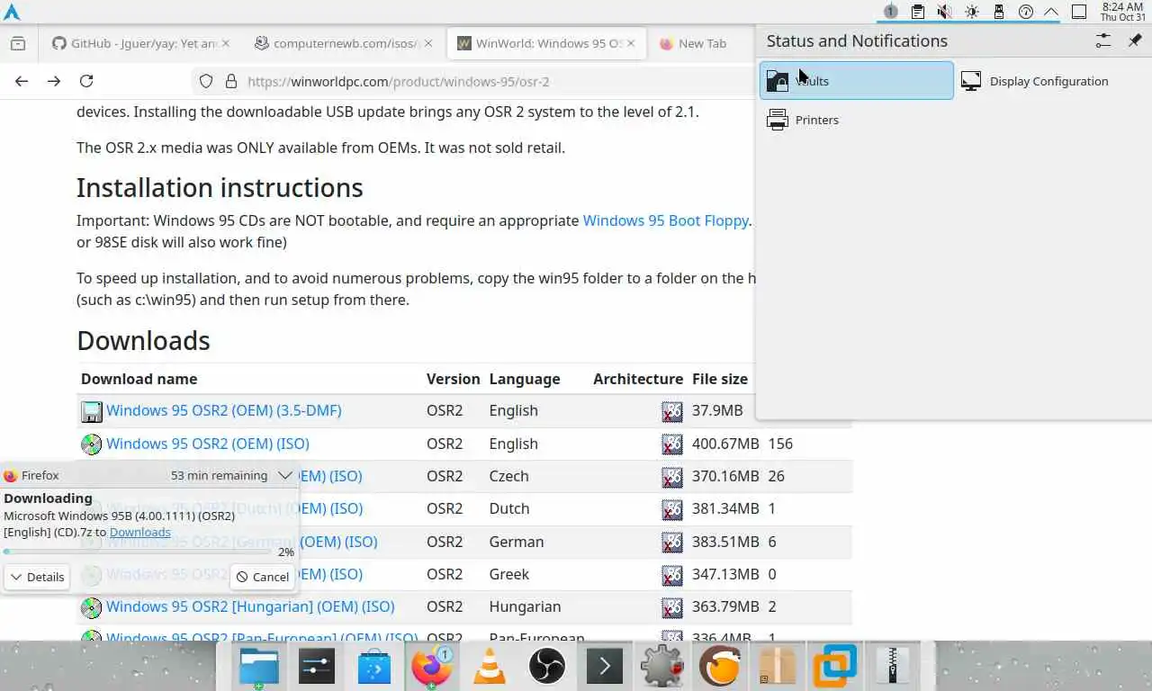
Task: Go forward in Firefox
Action: click(54, 81)
